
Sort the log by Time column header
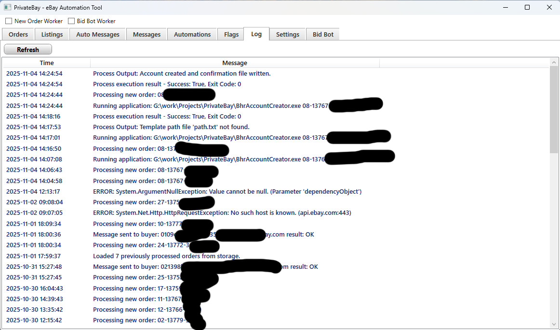[47, 63]
